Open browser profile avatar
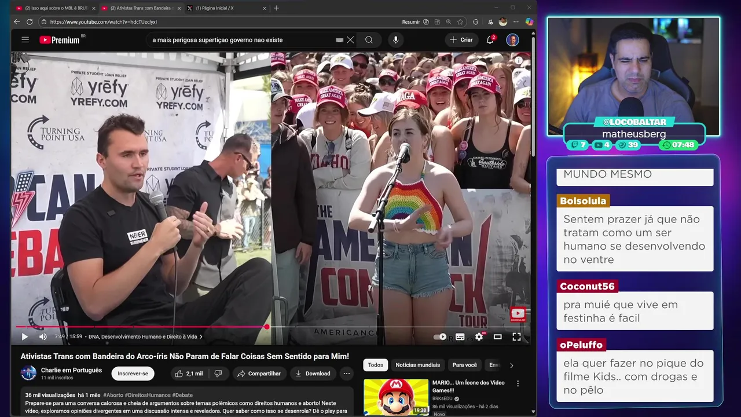This screenshot has height=417, width=741. [x=503, y=22]
